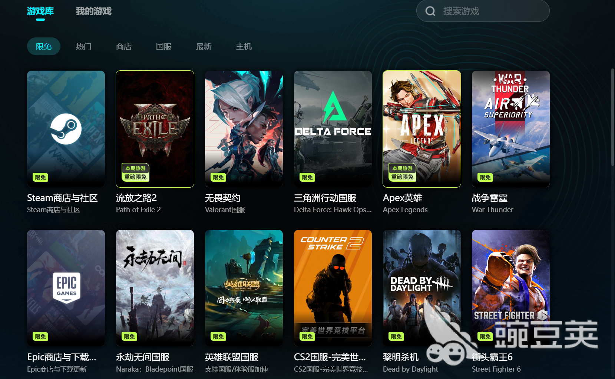Open the Valorant 无畏契约 game cover
Image resolution: width=615 pixels, height=379 pixels.
(x=244, y=129)
